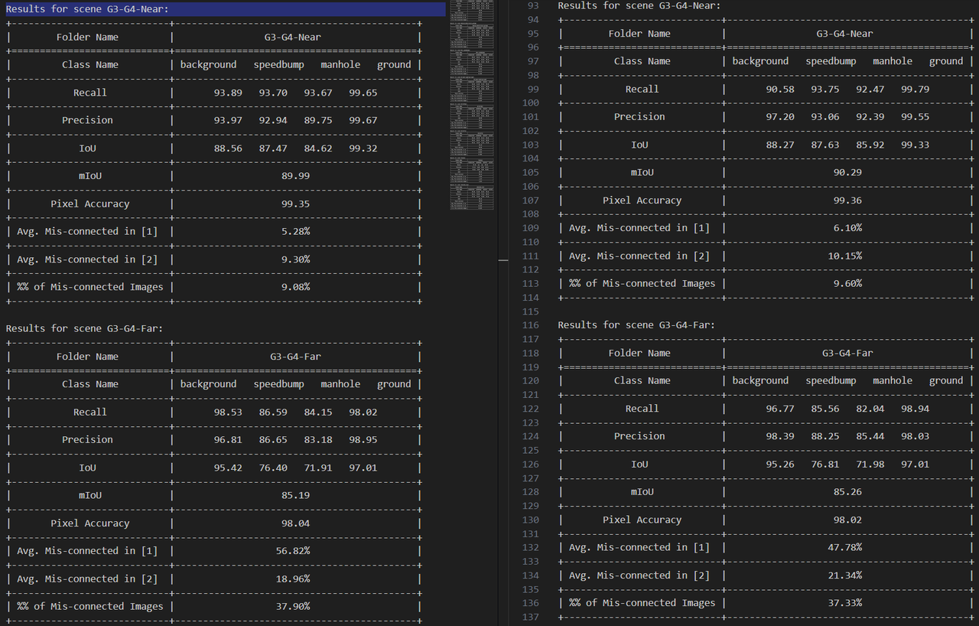Click line number 136 in the gutter
This screenshot has height=626, width=979.
pyautogui.click(x=530, y=603)
